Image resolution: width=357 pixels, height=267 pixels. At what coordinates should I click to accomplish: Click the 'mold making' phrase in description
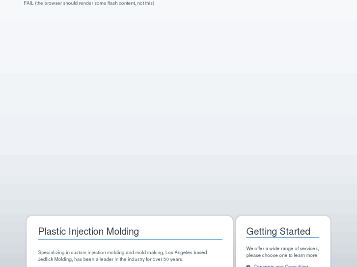tap(149, 253)
